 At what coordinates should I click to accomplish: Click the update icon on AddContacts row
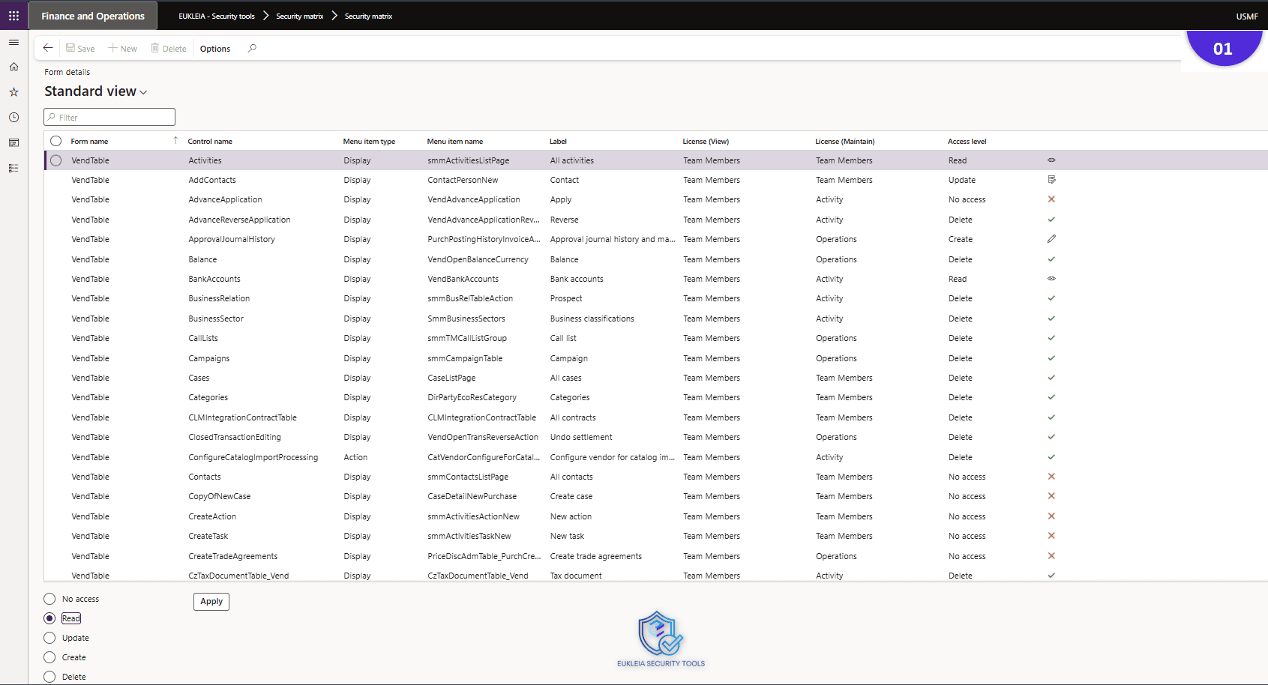click(x=1051, y=180)
